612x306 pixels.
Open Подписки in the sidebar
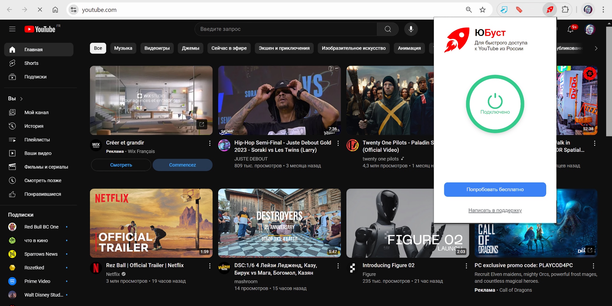tap(39, 77)
